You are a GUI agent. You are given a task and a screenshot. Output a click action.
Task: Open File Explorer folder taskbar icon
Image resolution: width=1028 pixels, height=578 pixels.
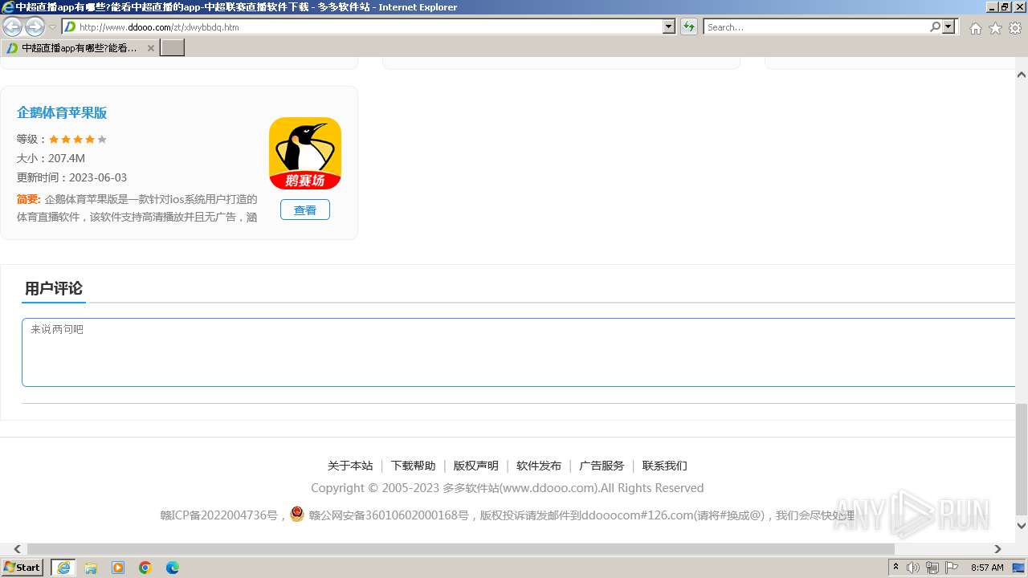click(x=91, y=568)
